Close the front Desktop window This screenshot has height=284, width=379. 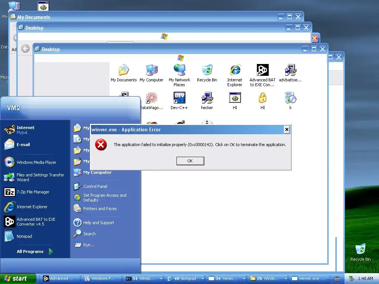tap(322, 49)
